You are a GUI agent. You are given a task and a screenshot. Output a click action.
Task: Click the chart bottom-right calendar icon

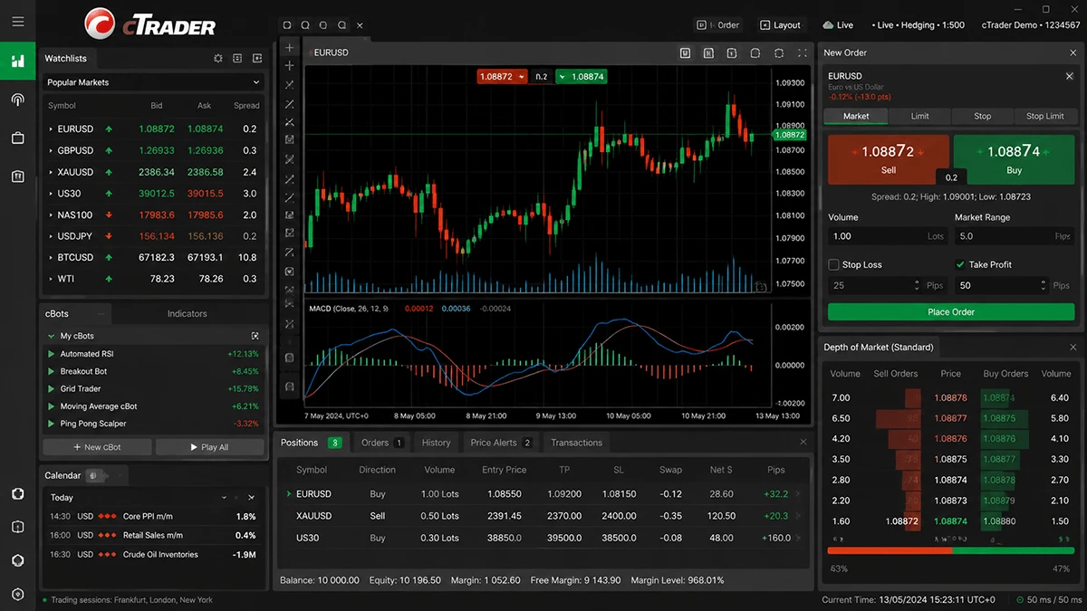pyautogui.click(x=761, y=286)
